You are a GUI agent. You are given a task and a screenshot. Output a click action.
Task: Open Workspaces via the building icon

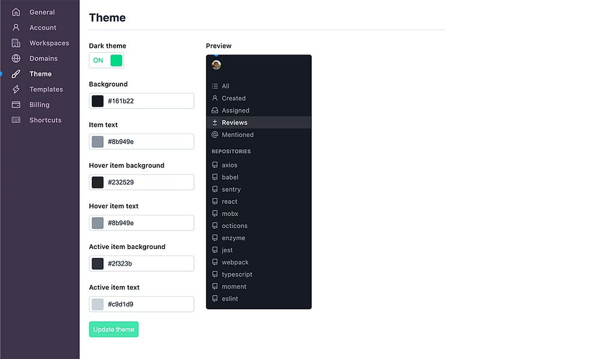coord(16,43)
